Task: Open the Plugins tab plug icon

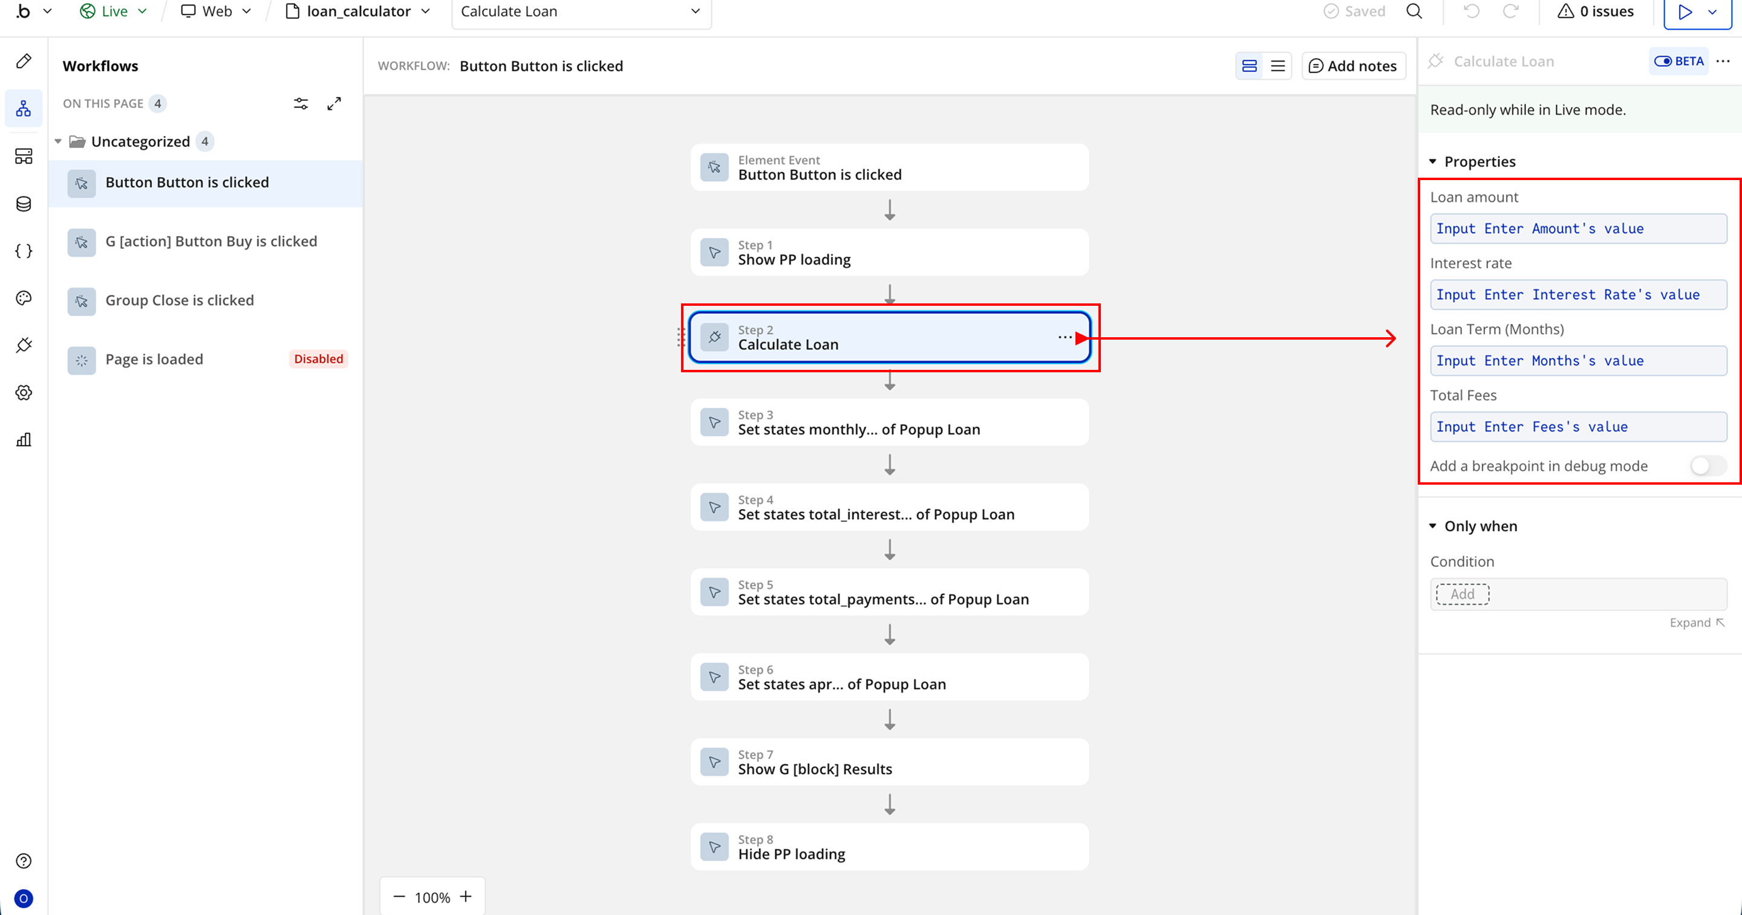Action: tap(24, 345)
